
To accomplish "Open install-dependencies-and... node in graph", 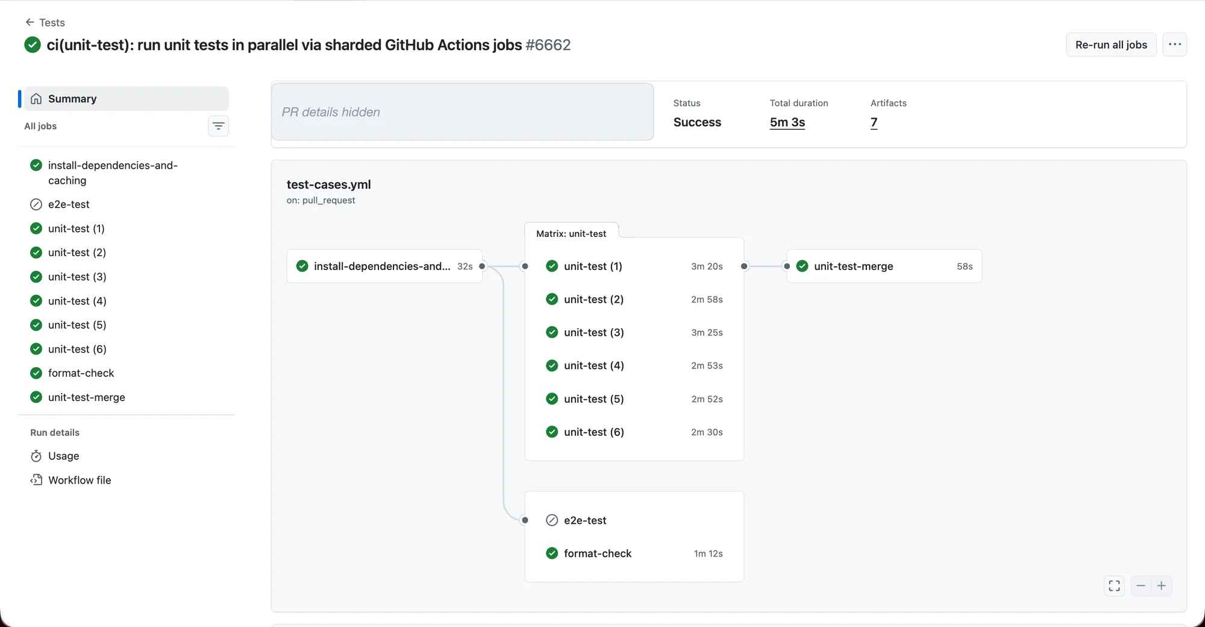I will coord(384,266).
